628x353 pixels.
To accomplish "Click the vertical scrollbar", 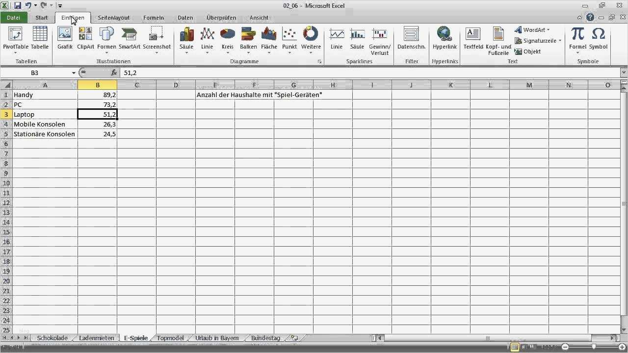I will [x=624, y=203].
